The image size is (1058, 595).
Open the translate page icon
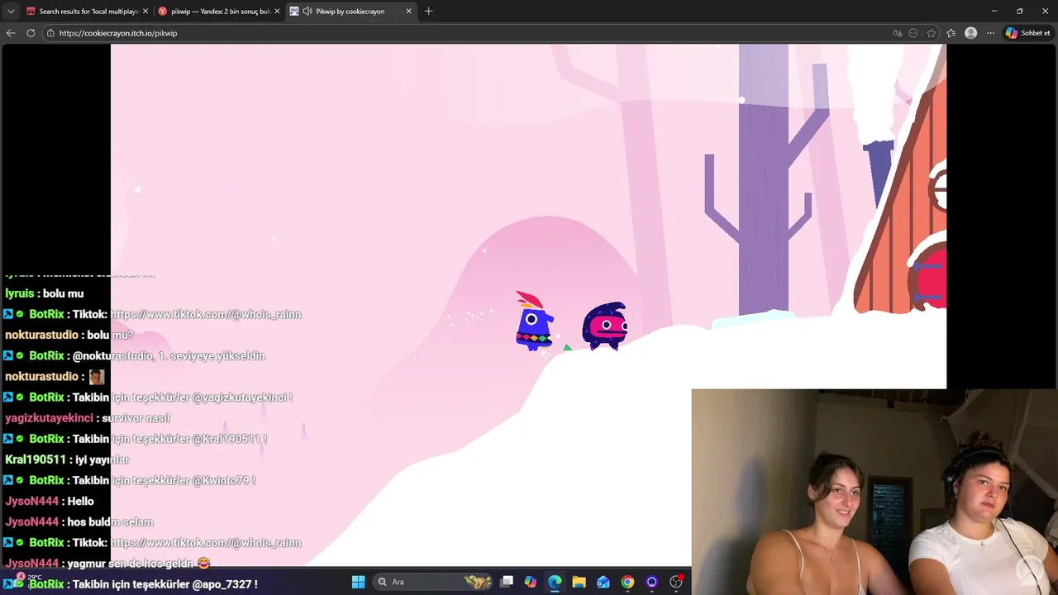pyautogui.click(x=898, y=33)
